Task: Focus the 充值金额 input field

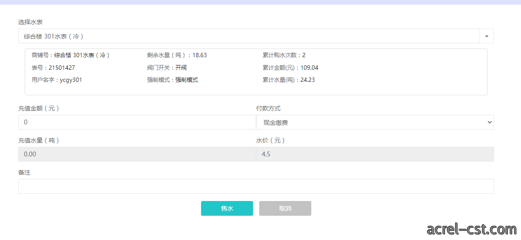Action: 137,123
